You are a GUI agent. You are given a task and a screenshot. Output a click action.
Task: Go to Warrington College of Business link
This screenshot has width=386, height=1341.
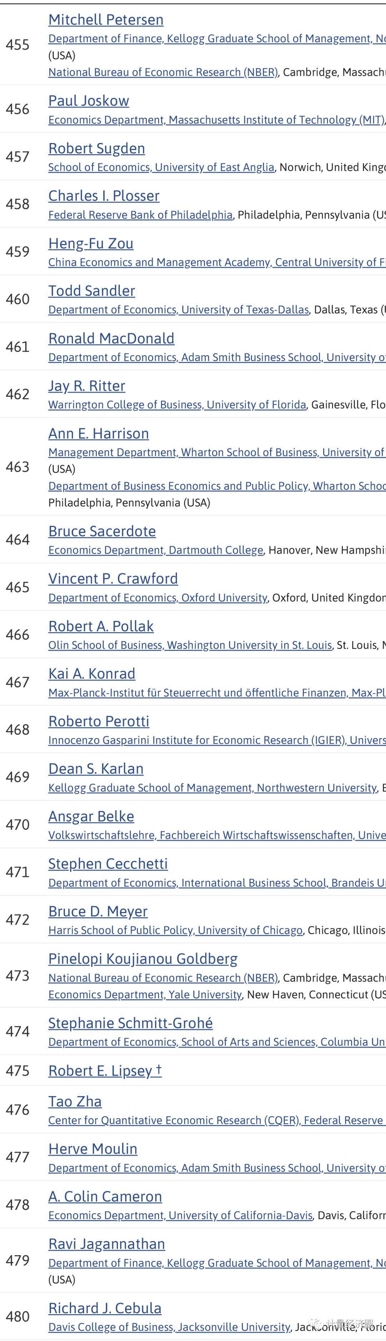point(177,405)
